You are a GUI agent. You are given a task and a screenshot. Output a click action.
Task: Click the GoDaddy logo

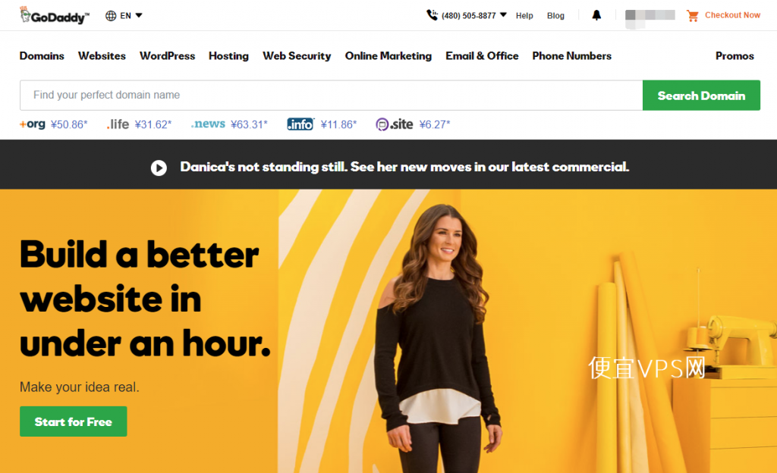[x=55, y=15]
